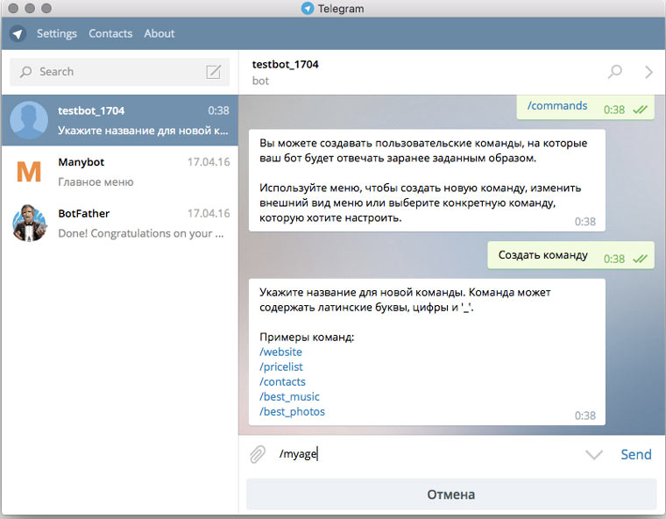Click the "Вы можете создавать" bot message

pos(427,181)
